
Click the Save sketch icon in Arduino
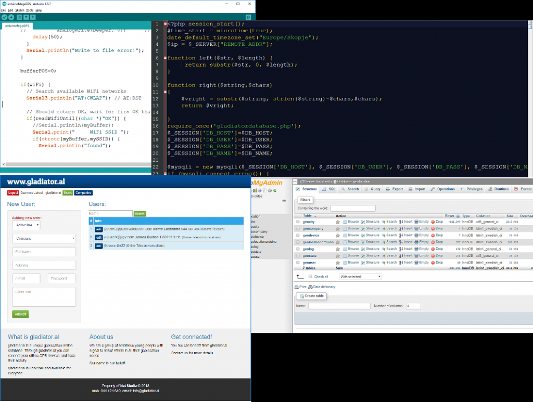(x=33, y=17)
